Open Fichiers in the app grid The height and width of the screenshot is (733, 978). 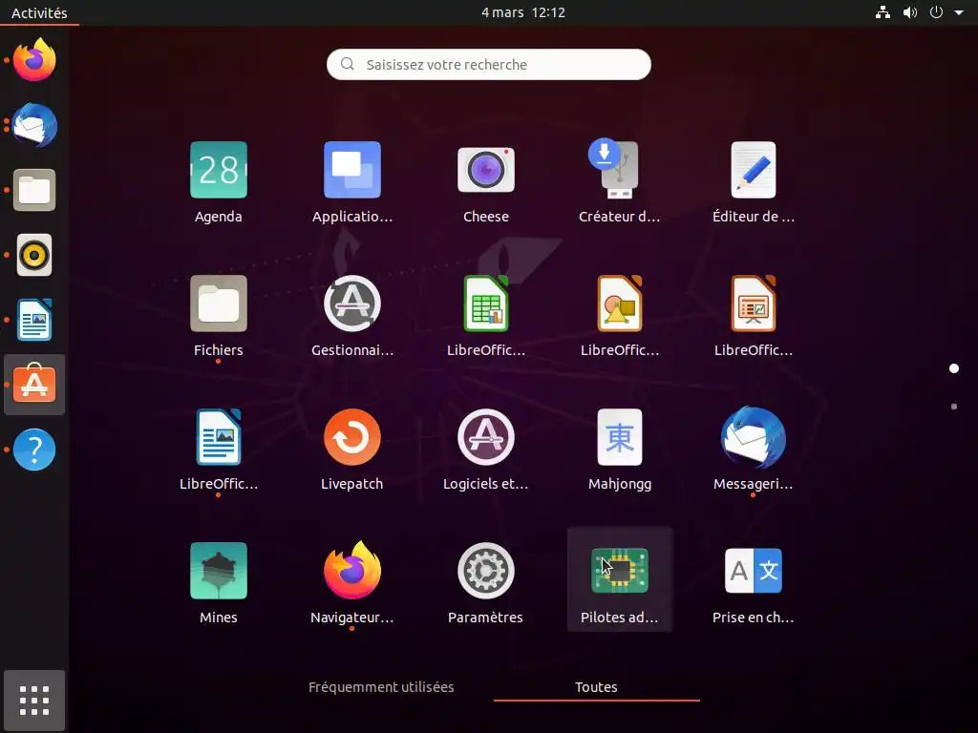coord(219,304)
